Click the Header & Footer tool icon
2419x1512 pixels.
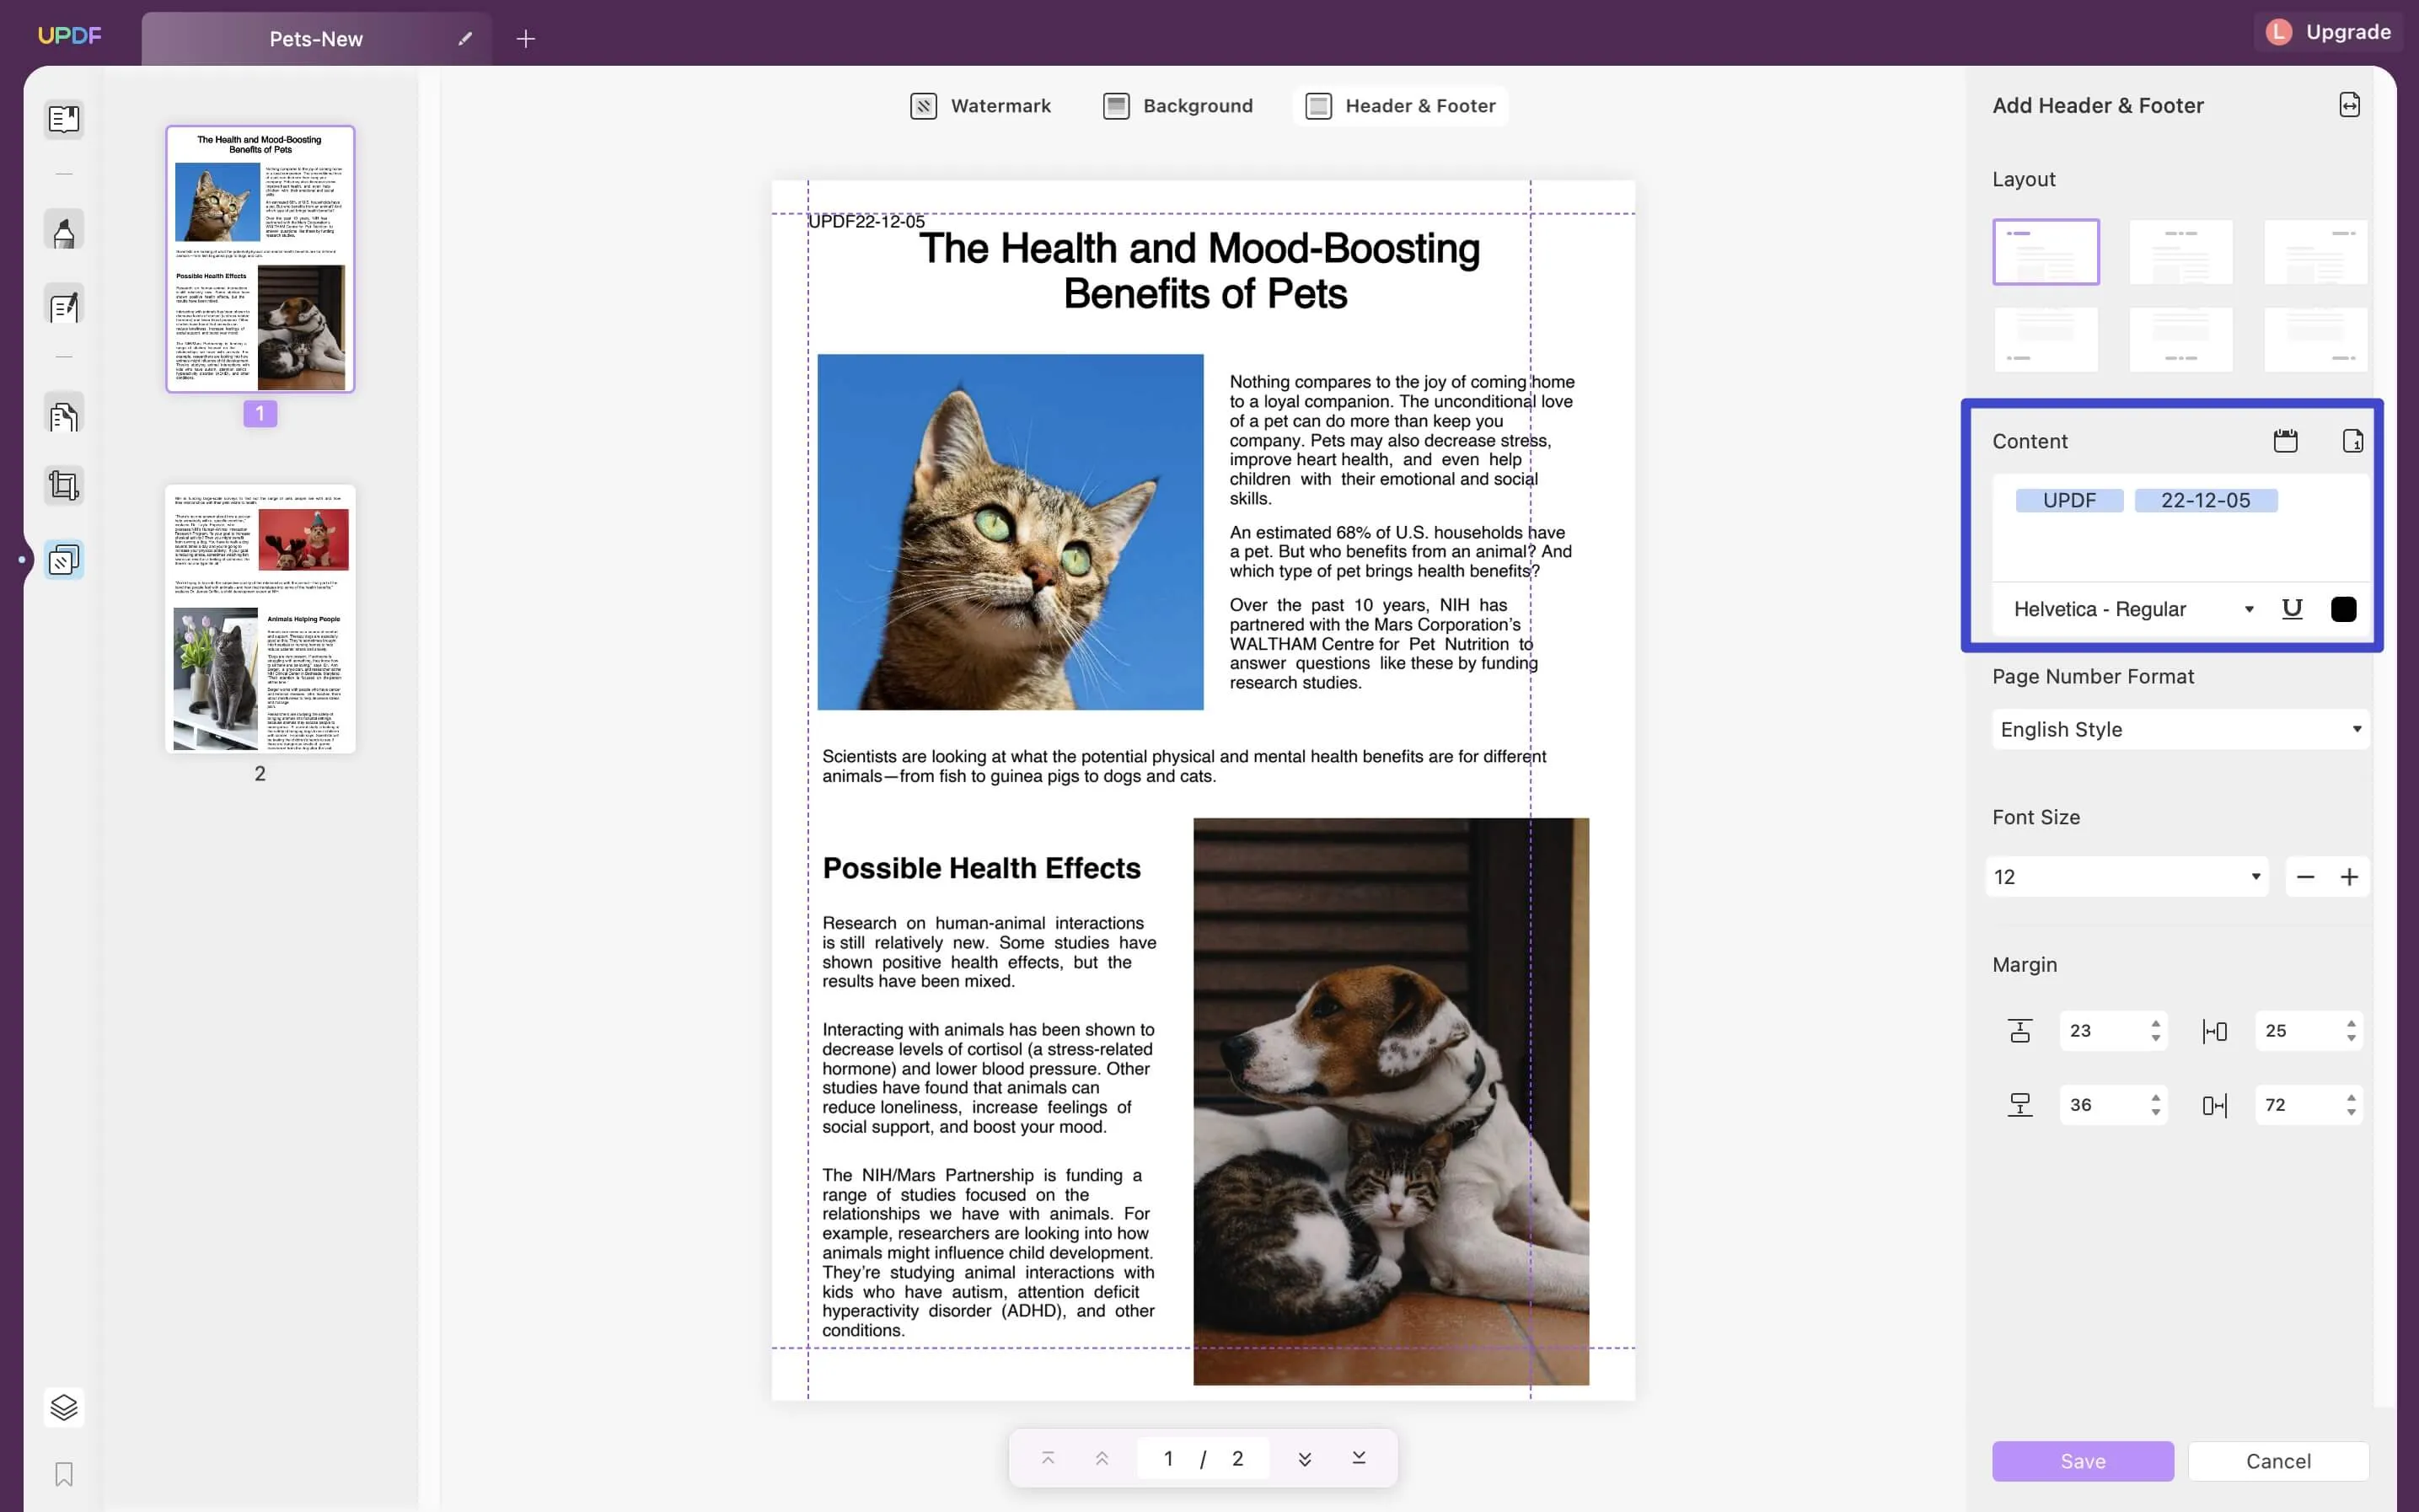1318,105
